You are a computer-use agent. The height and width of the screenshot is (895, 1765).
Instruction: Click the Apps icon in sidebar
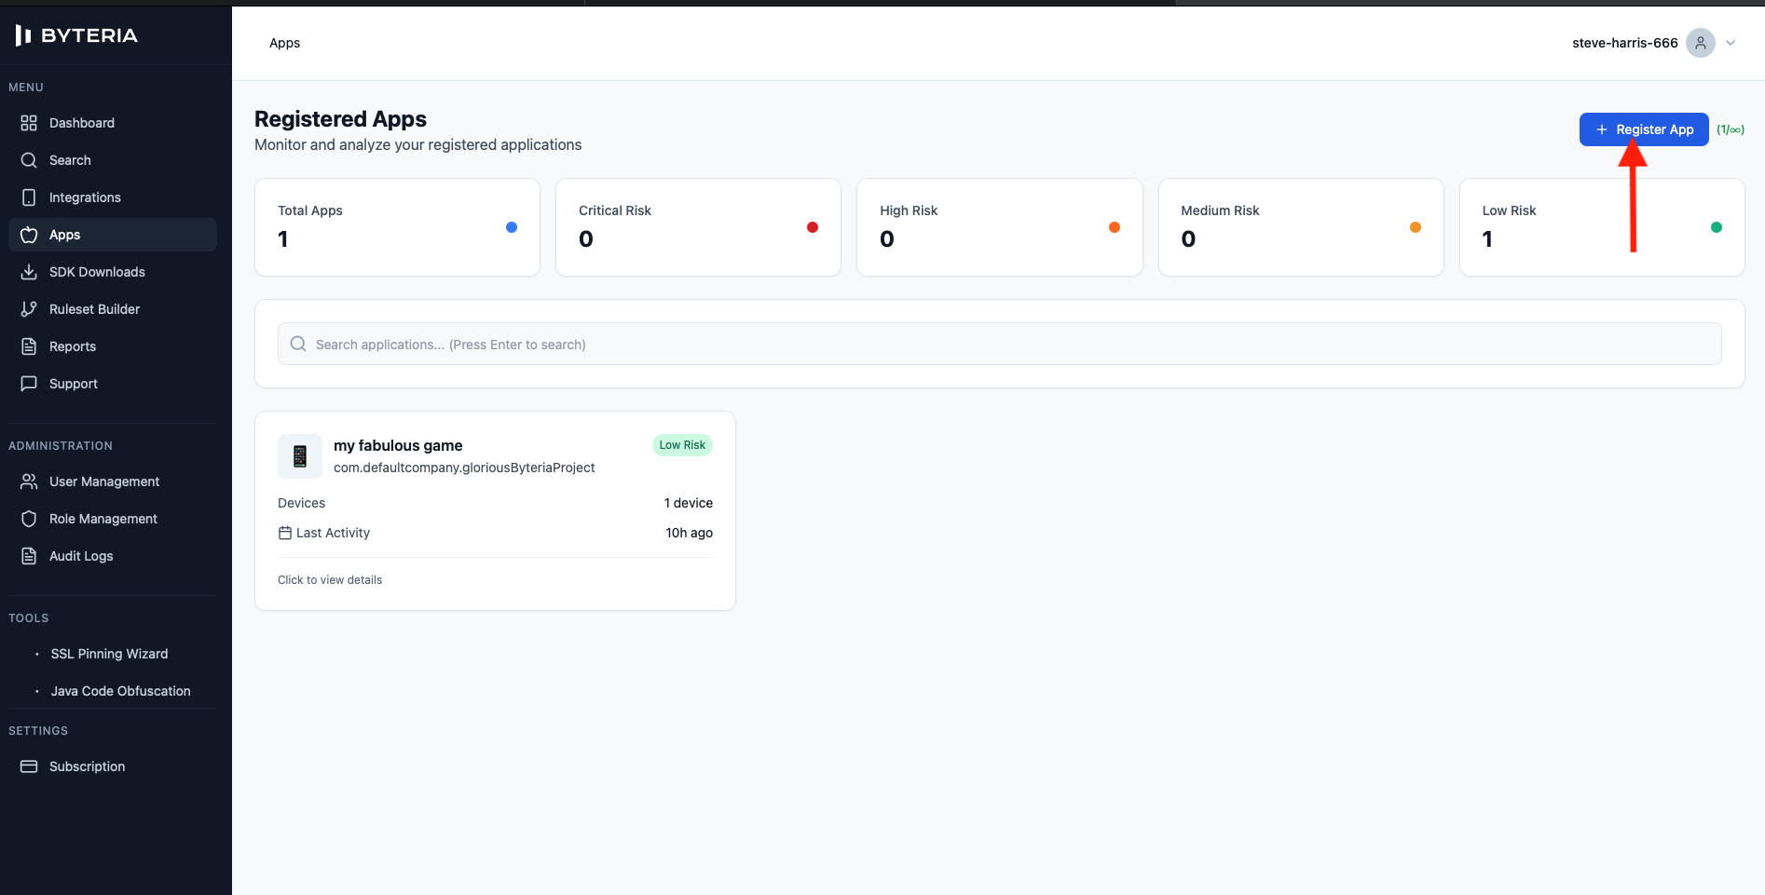coord(29,235)
